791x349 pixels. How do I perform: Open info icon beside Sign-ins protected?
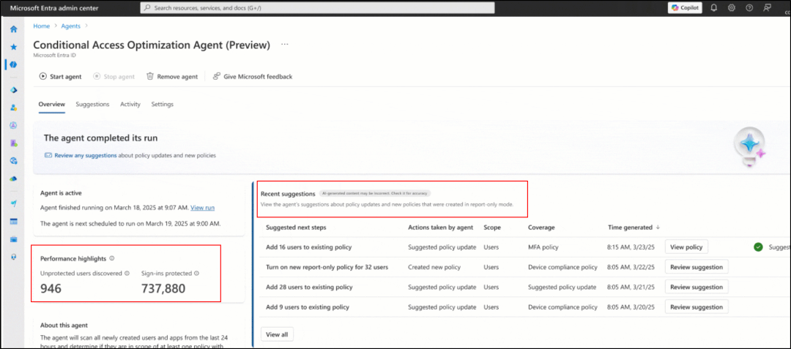tap(196, 274)
